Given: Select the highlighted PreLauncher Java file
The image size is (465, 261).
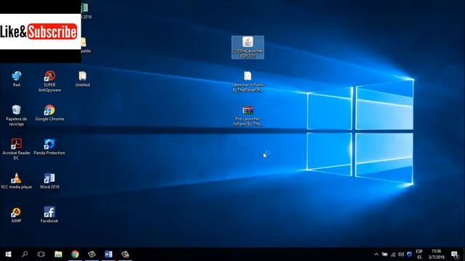Looking at the screenshot, I should pos(248,47).
